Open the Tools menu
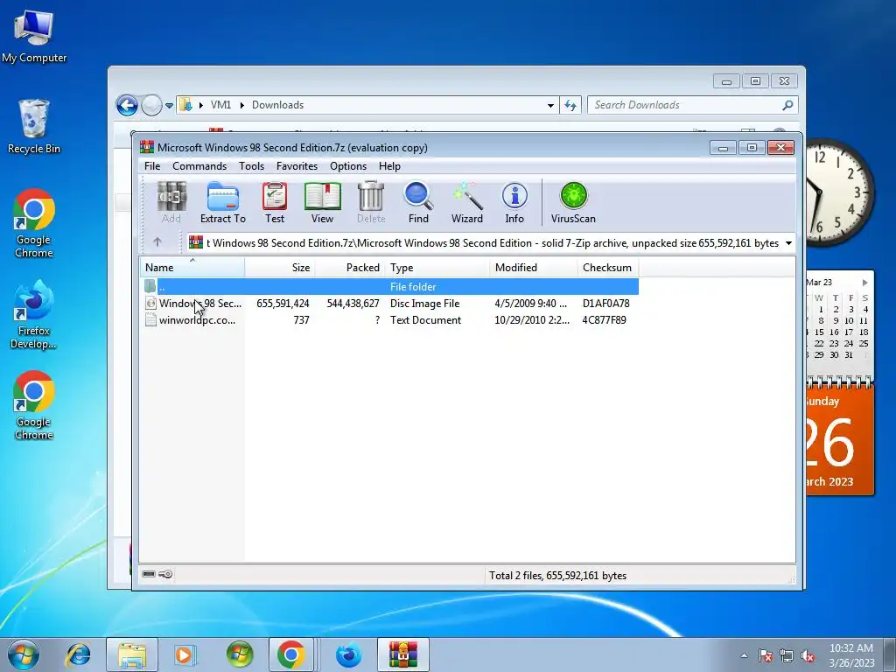Image resolution: width=896 pixels, height=672 pixels. (251, 166)
